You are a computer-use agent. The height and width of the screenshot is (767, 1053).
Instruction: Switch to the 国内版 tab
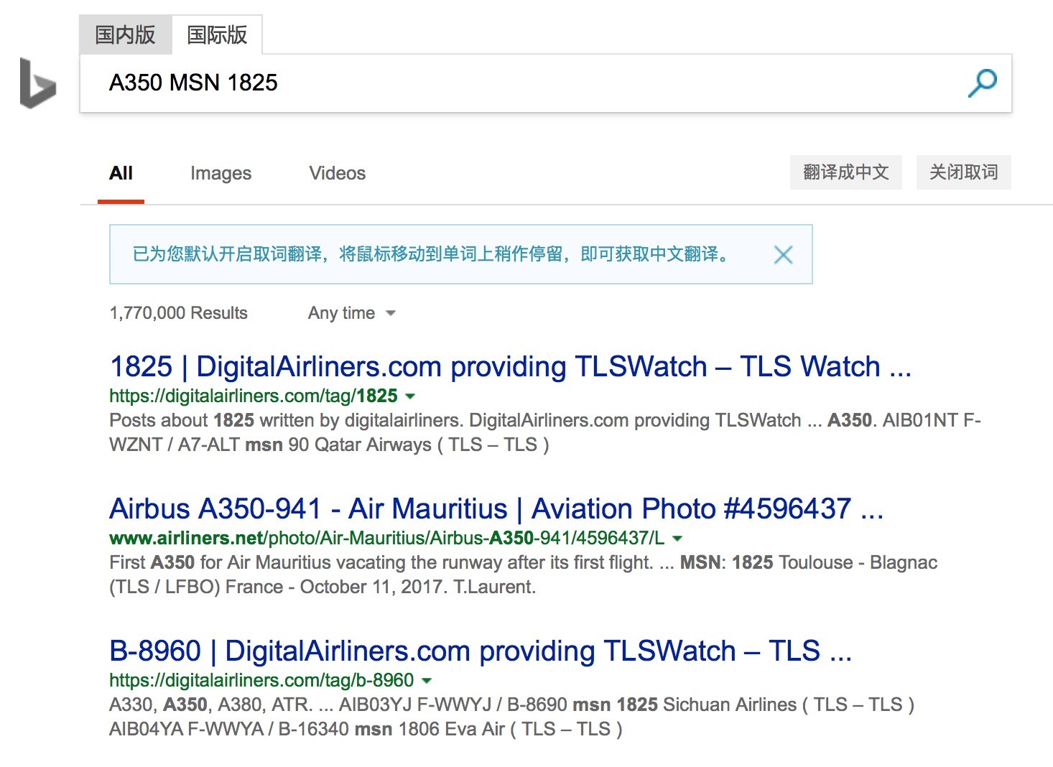tap(126, 34)
